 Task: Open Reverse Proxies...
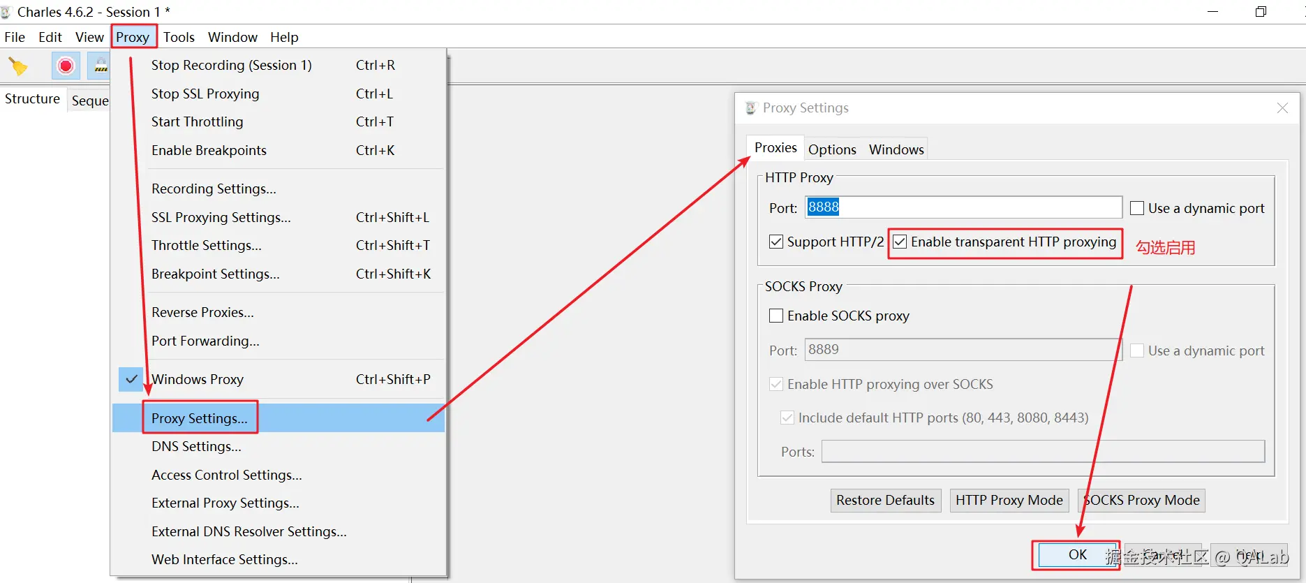[279, 312]
